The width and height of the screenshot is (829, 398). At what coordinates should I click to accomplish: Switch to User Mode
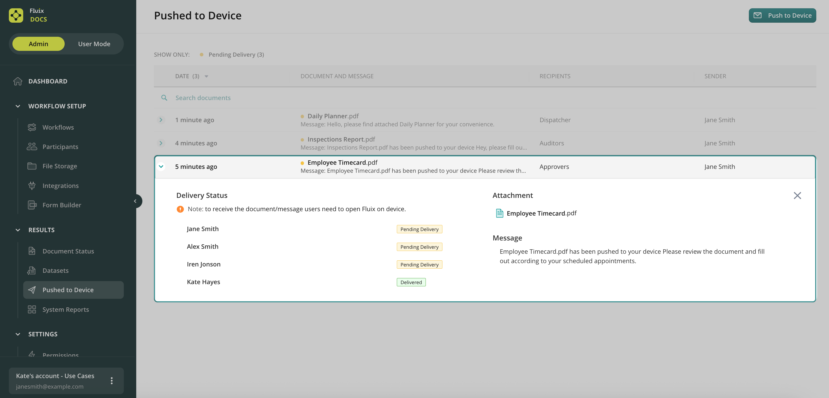click(x=94, y=44)
